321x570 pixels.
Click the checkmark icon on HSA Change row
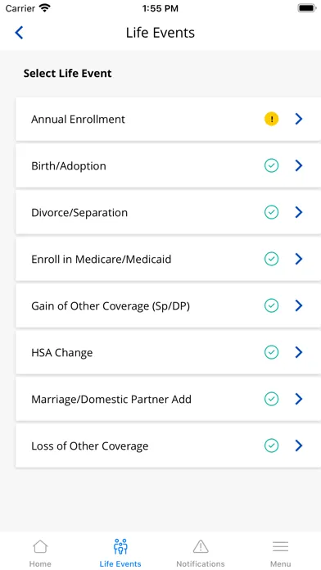[x=271, y=352]
